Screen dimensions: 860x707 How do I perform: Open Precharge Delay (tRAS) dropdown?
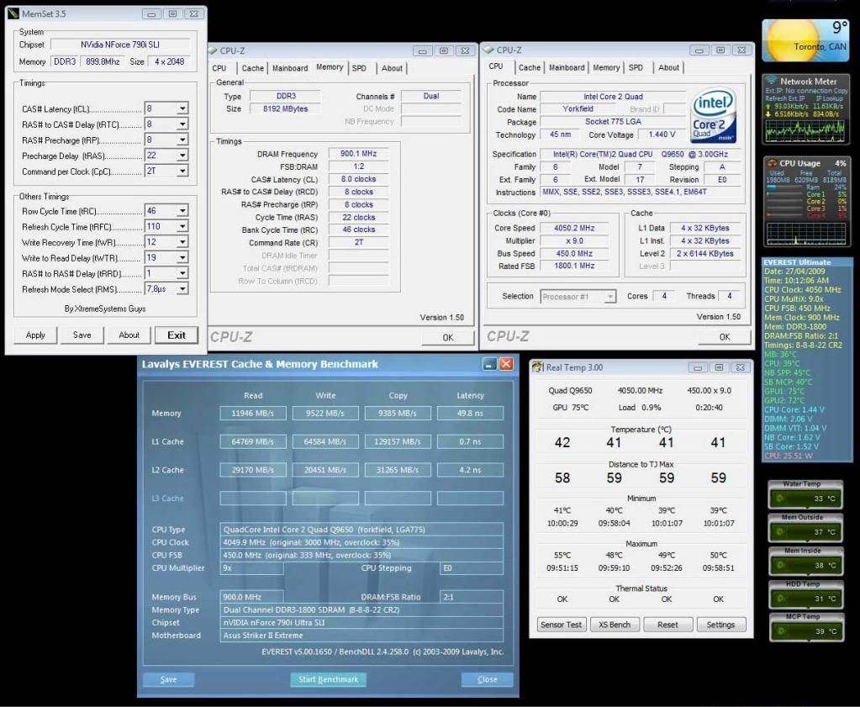tap(182, 156)
